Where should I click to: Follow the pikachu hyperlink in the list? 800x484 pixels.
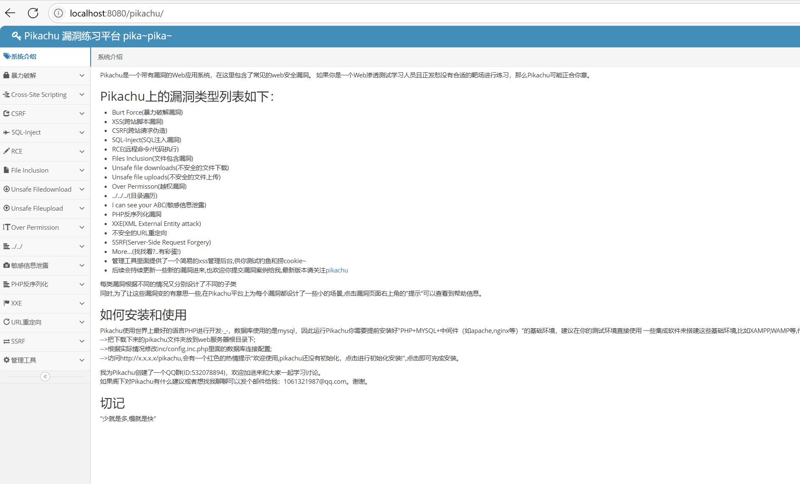coord(337,270)
